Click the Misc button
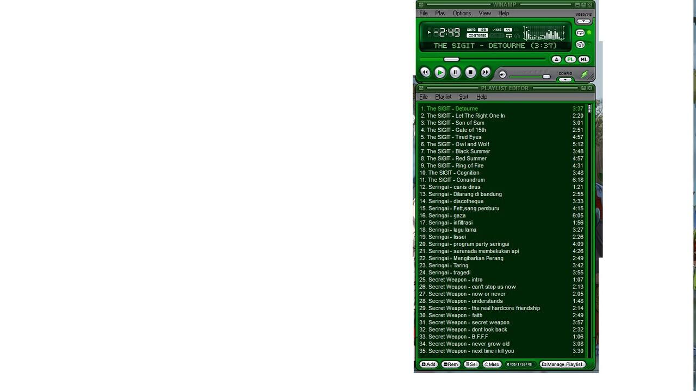This screenshot has width=696, height=391. click(492, 364)
